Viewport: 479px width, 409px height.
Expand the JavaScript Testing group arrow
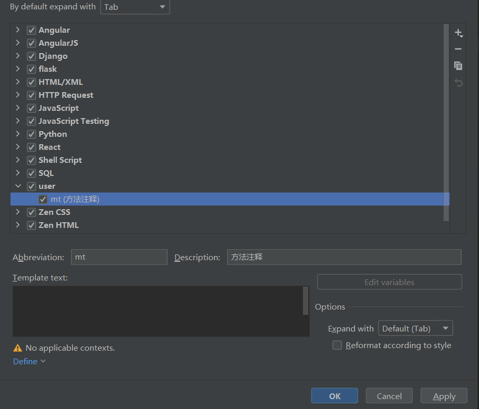(x=18, y=121)
